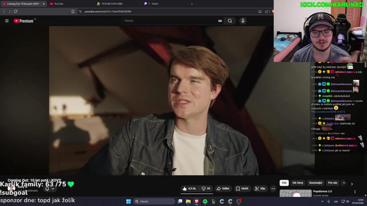The height and width of the screenshot is (206, 367).
Task: Click username smejdiiik in chat
Action: (327, 96)
